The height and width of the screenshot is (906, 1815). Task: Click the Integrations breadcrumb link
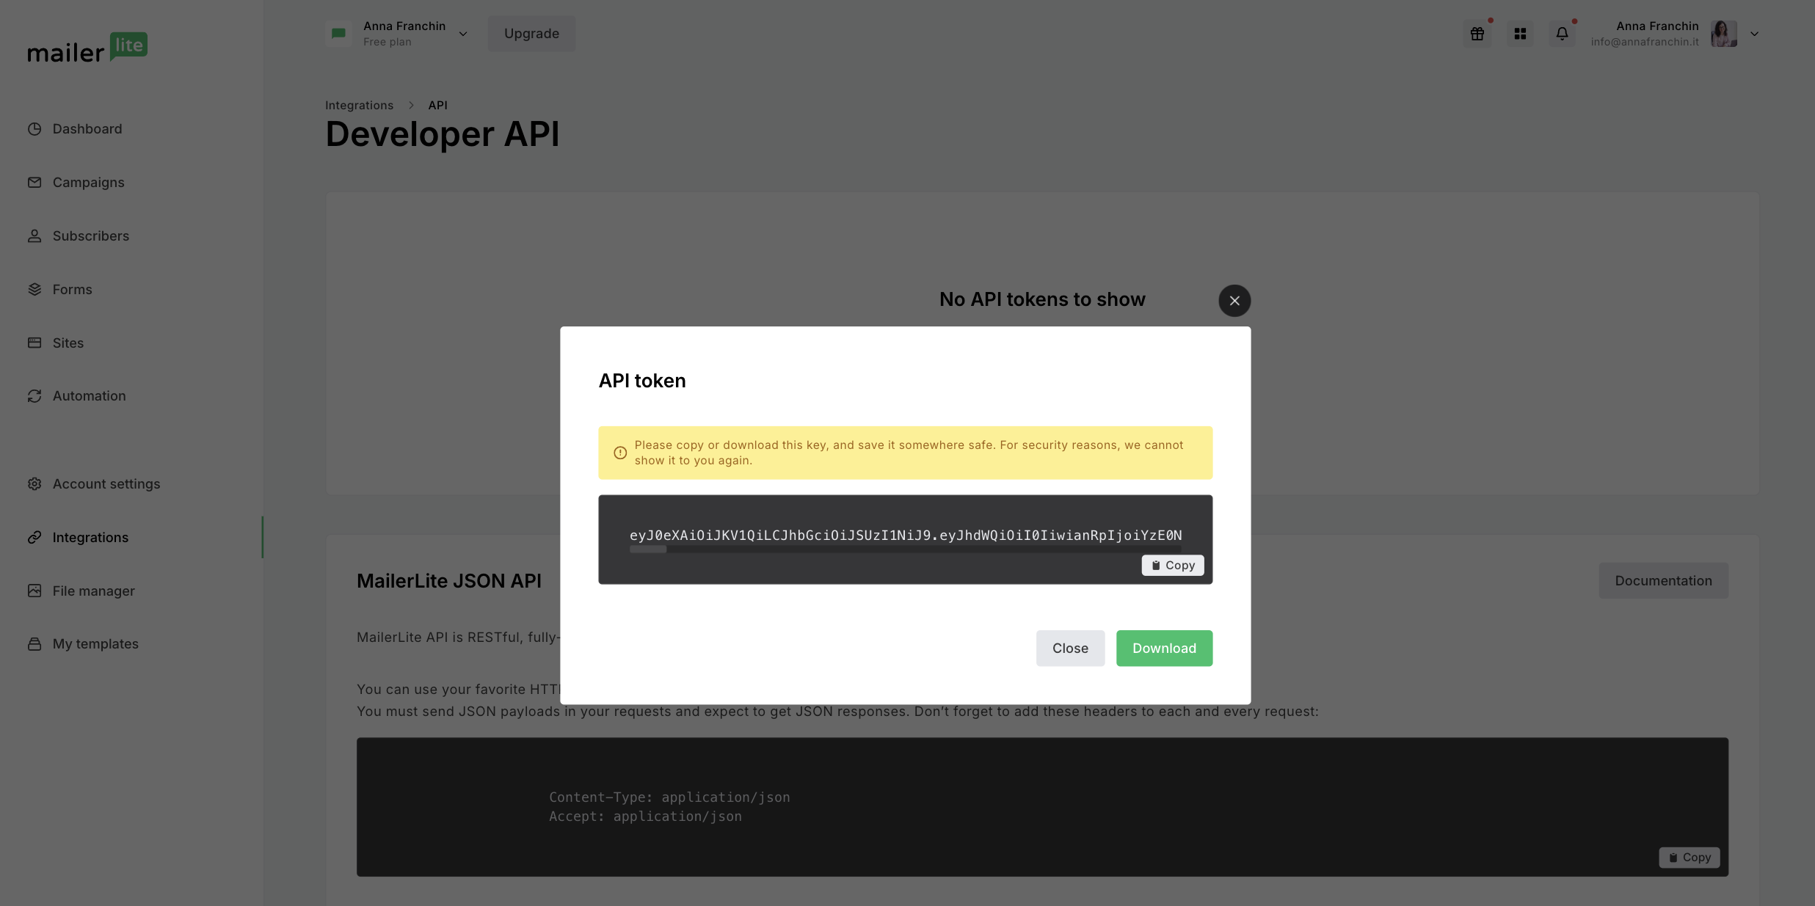tap(359, 106)
